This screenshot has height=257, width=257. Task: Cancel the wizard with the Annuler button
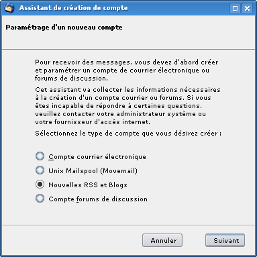(162, 240)
